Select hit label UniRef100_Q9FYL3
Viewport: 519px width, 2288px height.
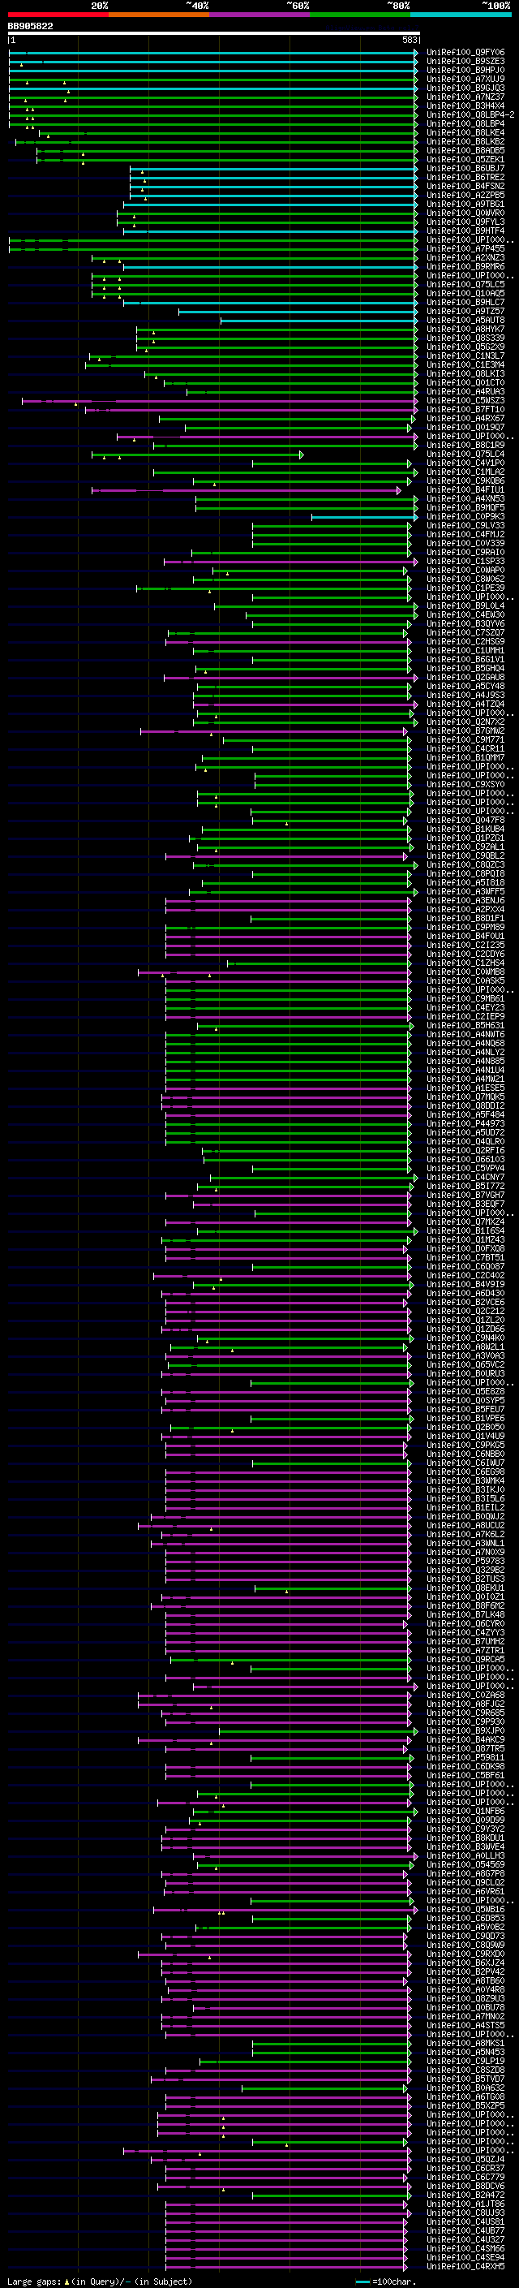(465, 222)
